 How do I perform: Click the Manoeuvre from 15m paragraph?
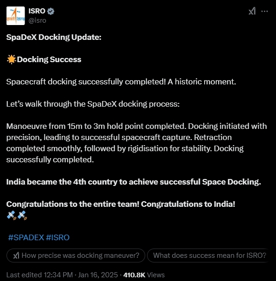click(x=136, y=143)
